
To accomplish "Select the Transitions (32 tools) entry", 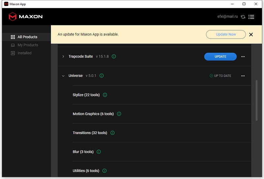I will point(90,133).
